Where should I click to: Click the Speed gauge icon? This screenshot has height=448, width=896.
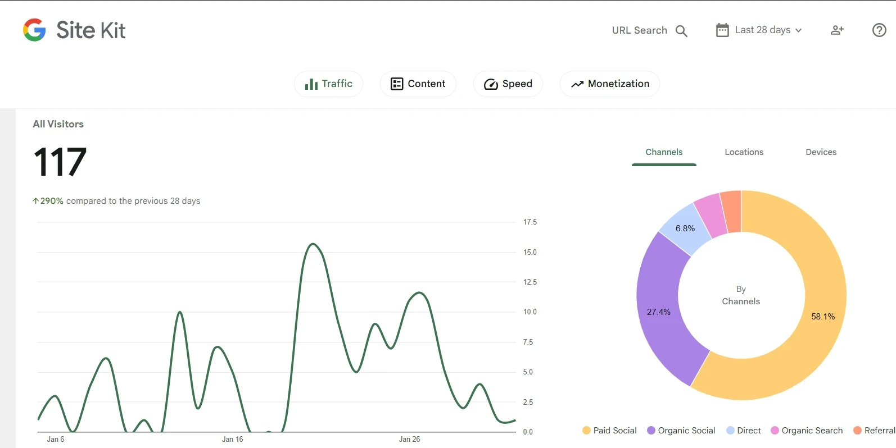click(491, 84)
